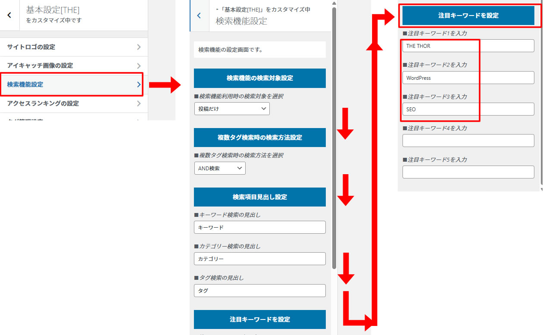Click the THE THOR keyword 1 input field
Viewport: 543px width, 335px height.
click(x=440, y=46)
